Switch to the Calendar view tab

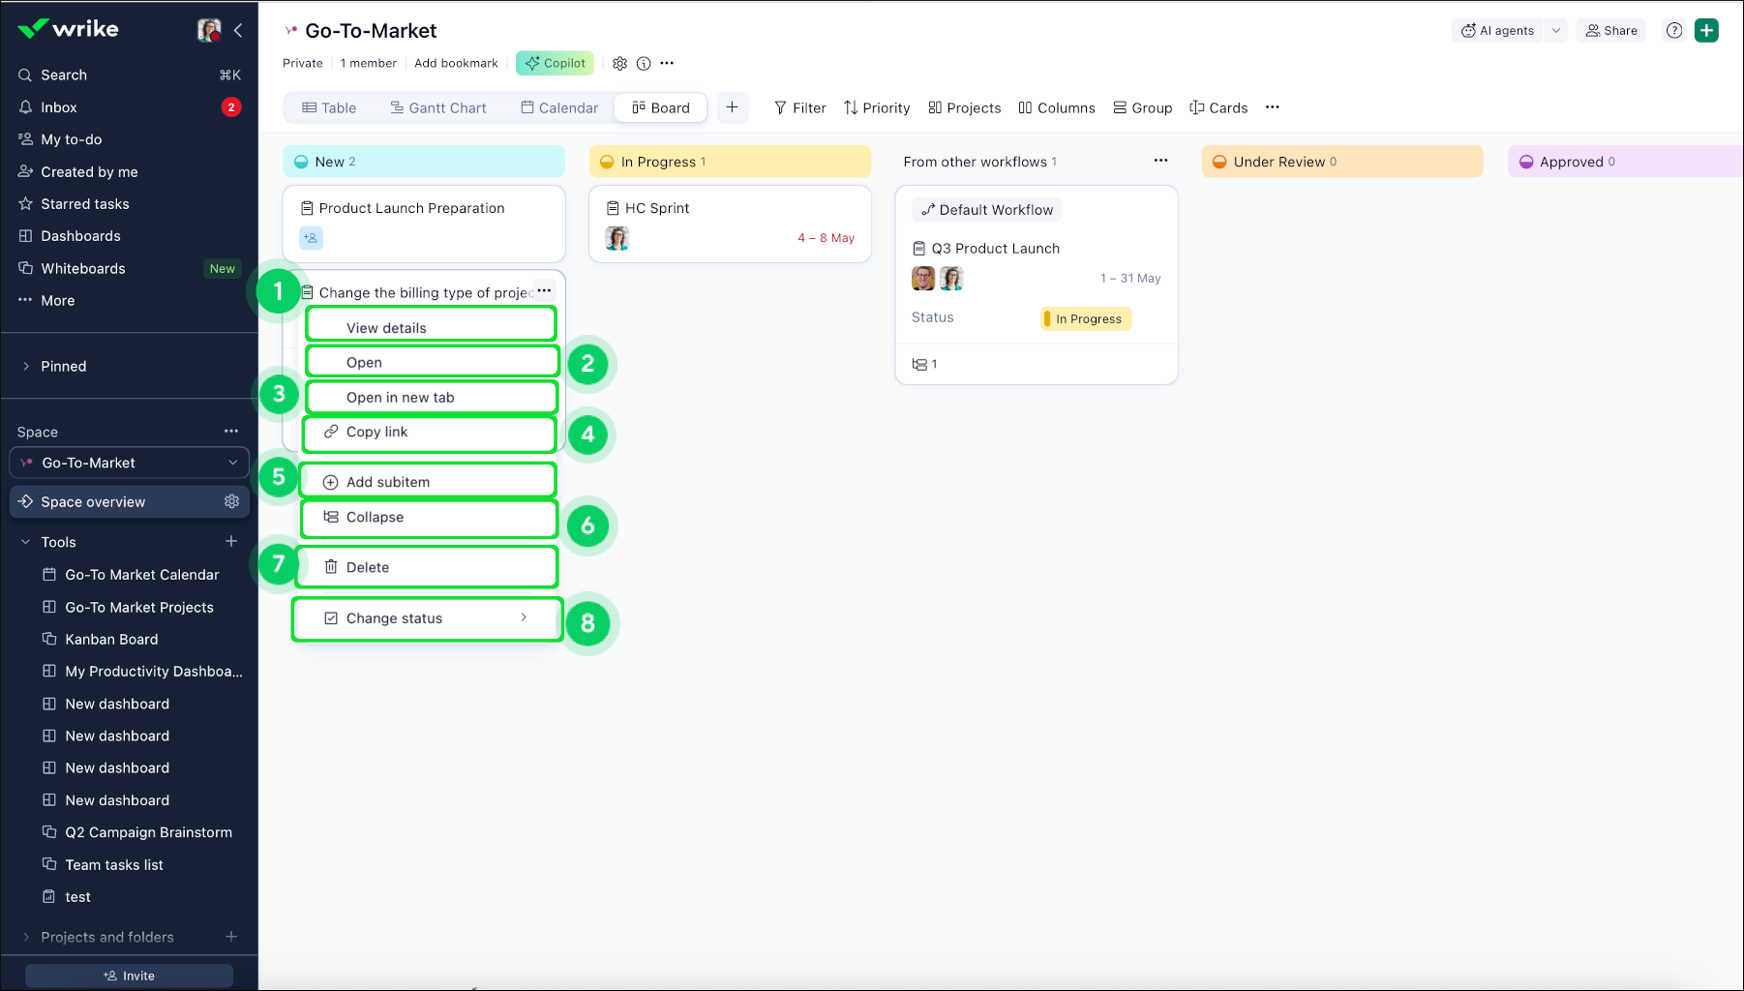click(x=559, y=108)
